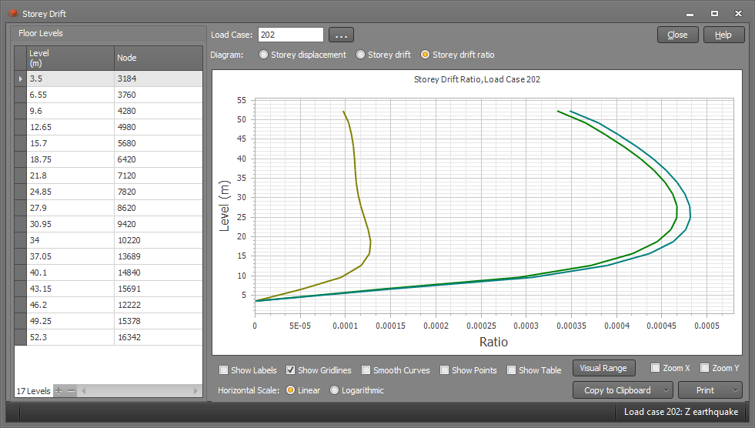755x428 pixels.
Task: Click the 17 Levels count label
Action: 33,391
